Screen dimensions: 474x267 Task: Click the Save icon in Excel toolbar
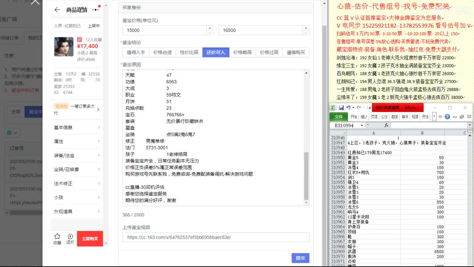341,107
